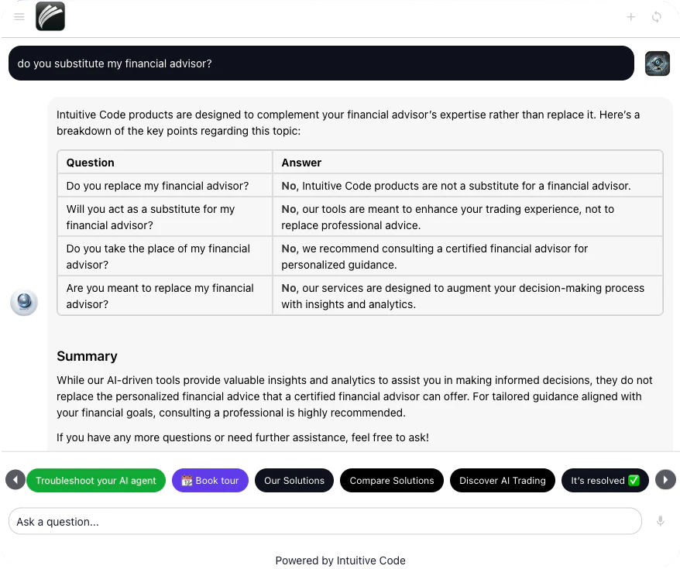Click the user avatar beside the question
This screenshot has height=569, width=680.
click(657, 63)
